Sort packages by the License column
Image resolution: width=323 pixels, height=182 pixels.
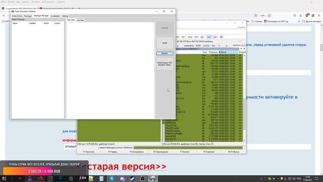click(57, 23)
